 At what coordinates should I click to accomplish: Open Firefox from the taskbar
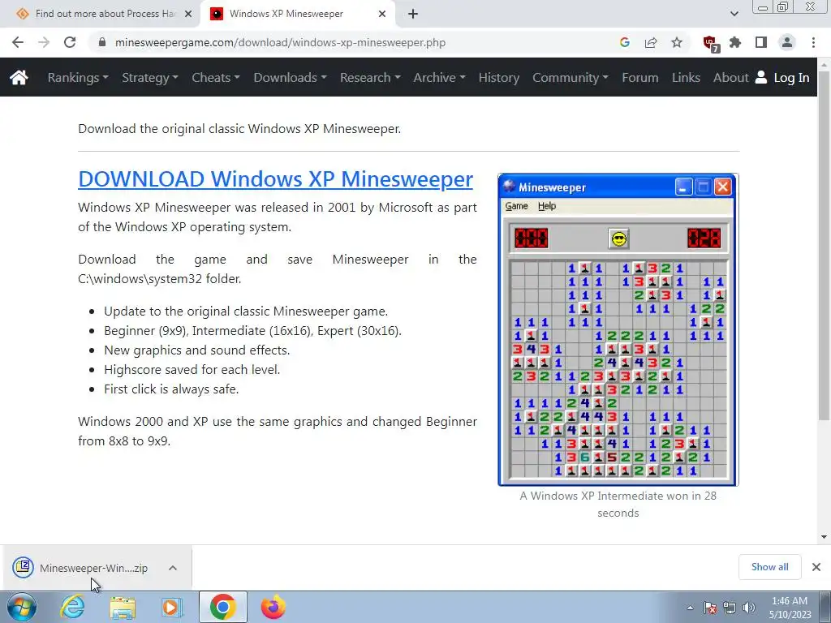(273, 607)
